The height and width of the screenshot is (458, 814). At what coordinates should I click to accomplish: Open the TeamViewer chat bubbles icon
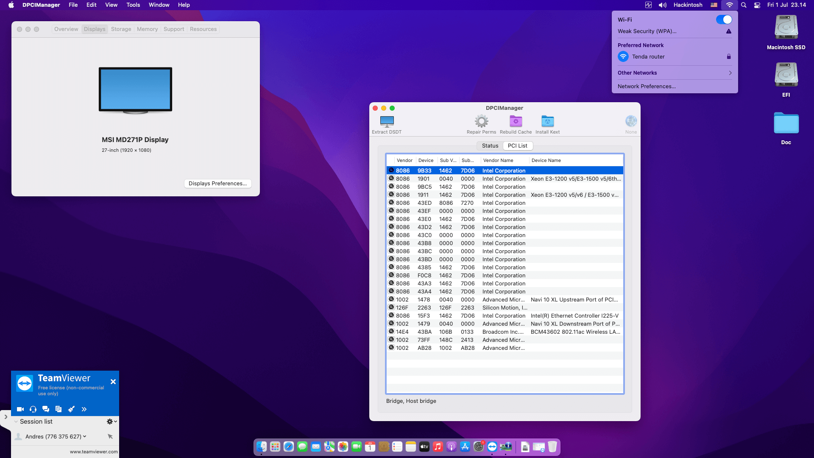46,409
